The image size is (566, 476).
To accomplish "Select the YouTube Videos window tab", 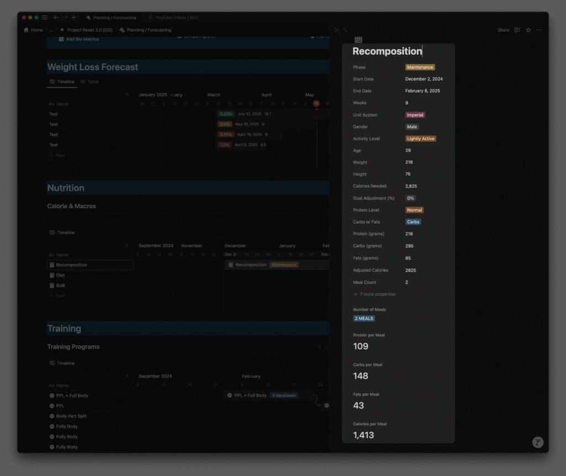I will [172, 18].
